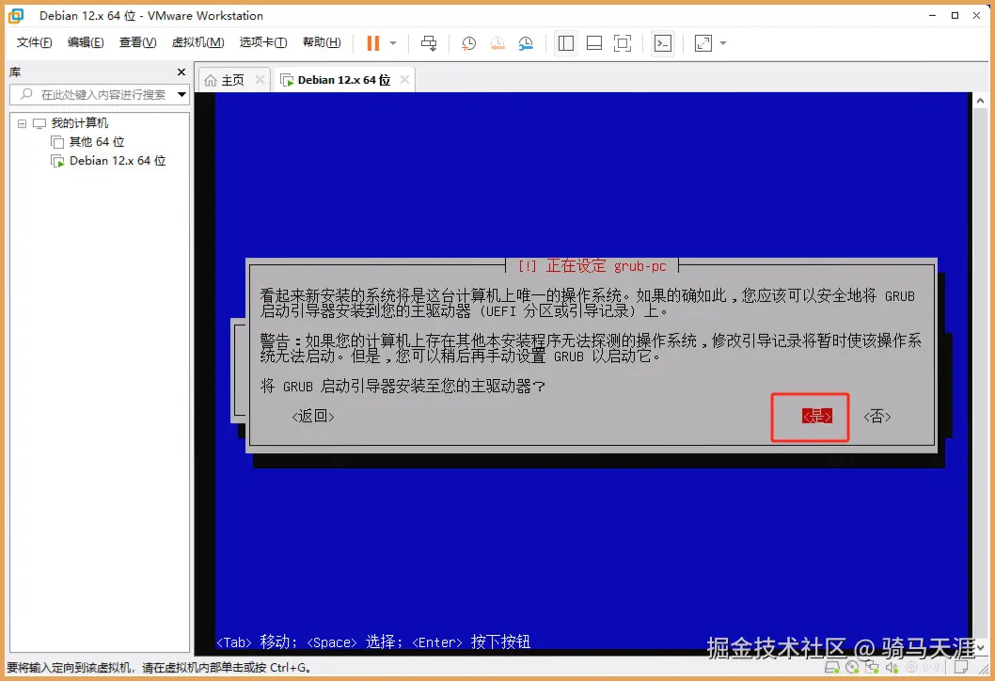Click 返回 in the grub-pc dialog
Screen dimensions: 995x681
point(312,416)
